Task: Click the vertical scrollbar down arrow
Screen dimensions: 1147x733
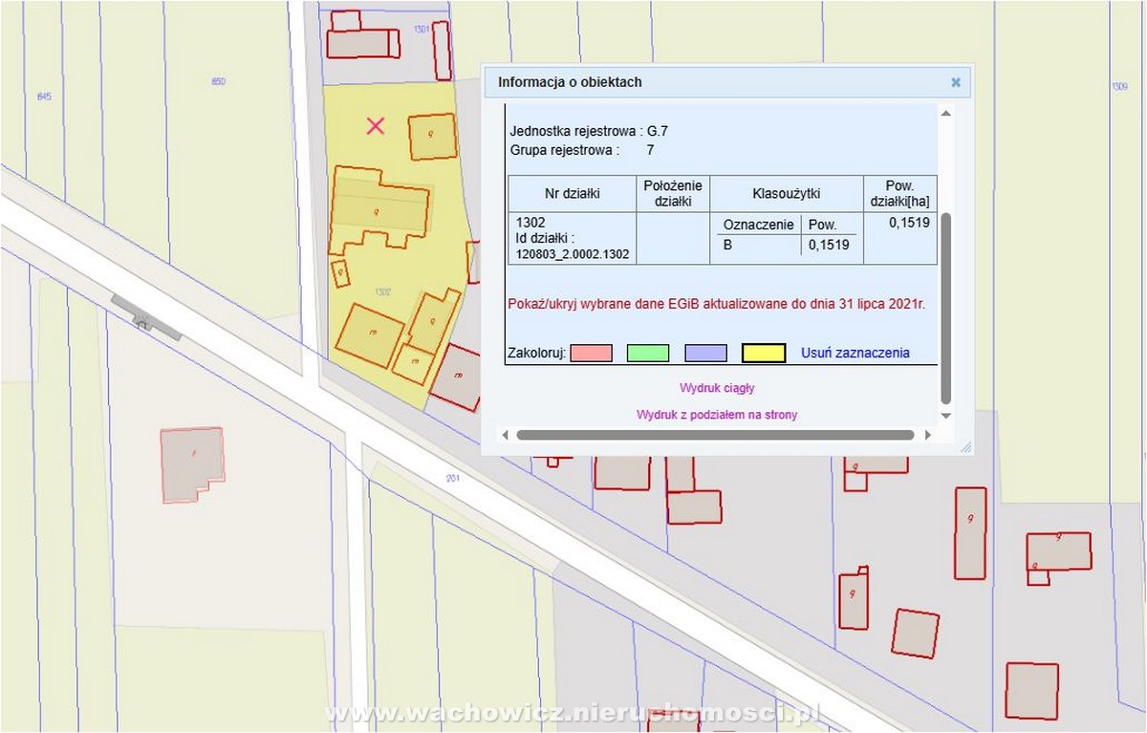Action: [x=946, y=416]
